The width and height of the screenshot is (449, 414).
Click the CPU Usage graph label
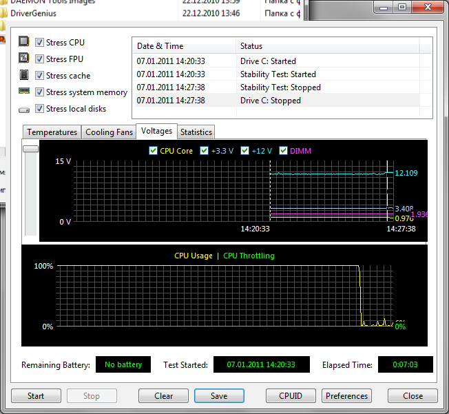194,256
